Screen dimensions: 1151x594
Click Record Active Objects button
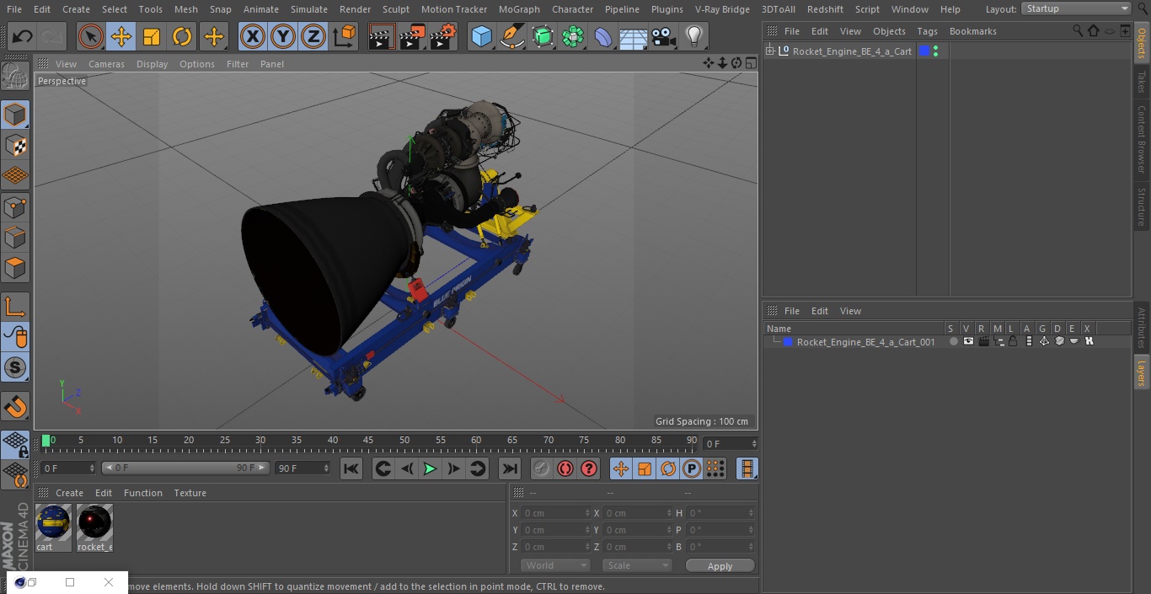tap(542, 468)
